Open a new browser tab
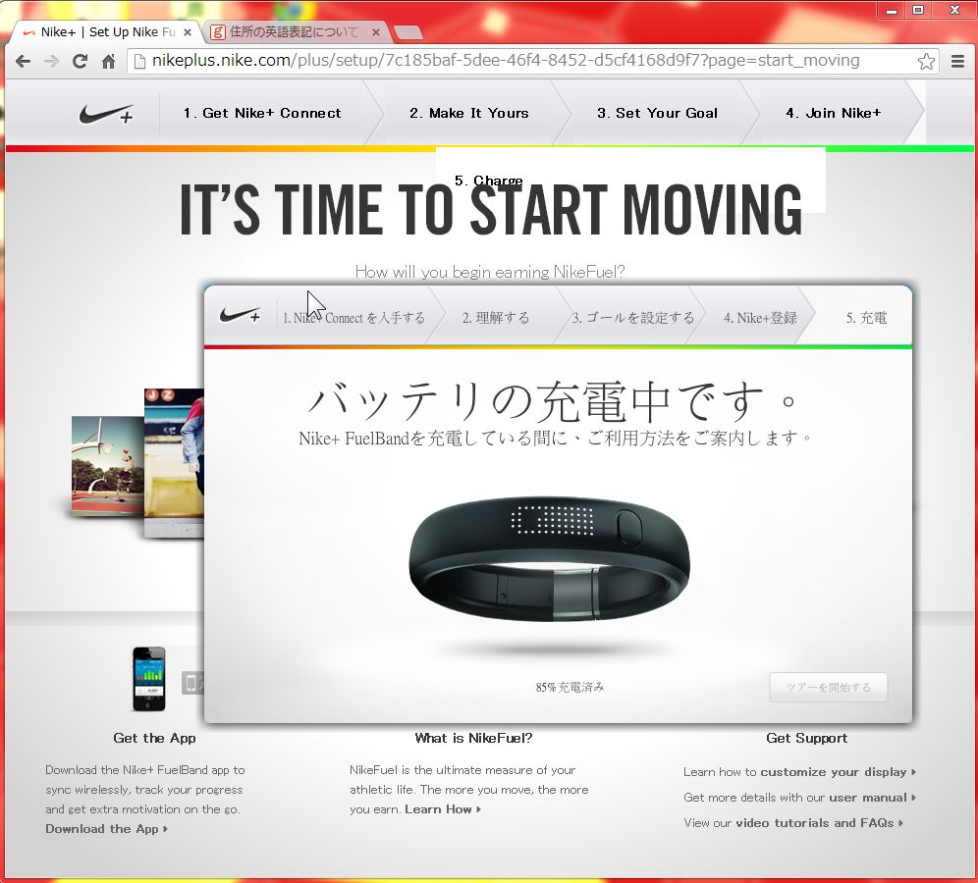978x883 pixels. [x=408, y=32]
